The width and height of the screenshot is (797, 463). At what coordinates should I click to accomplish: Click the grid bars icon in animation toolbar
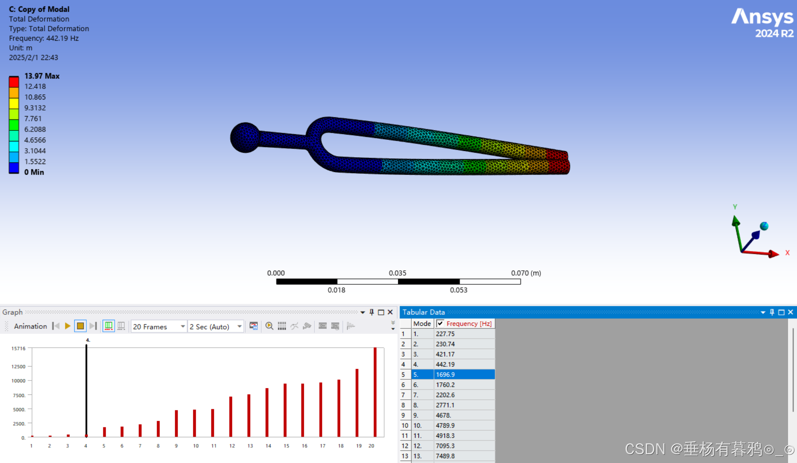(282, 326)
